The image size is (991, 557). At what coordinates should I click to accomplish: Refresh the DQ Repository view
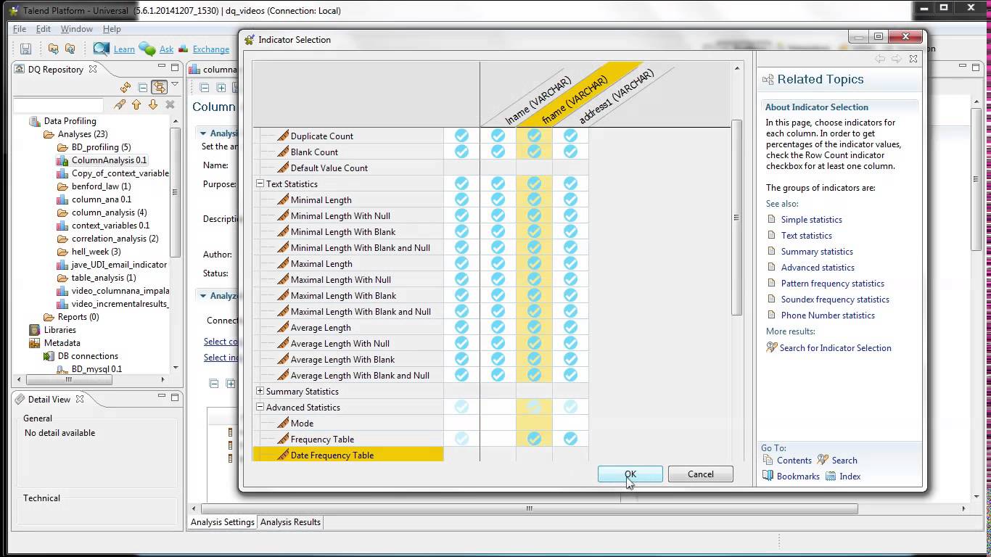[x=126, y=87]
